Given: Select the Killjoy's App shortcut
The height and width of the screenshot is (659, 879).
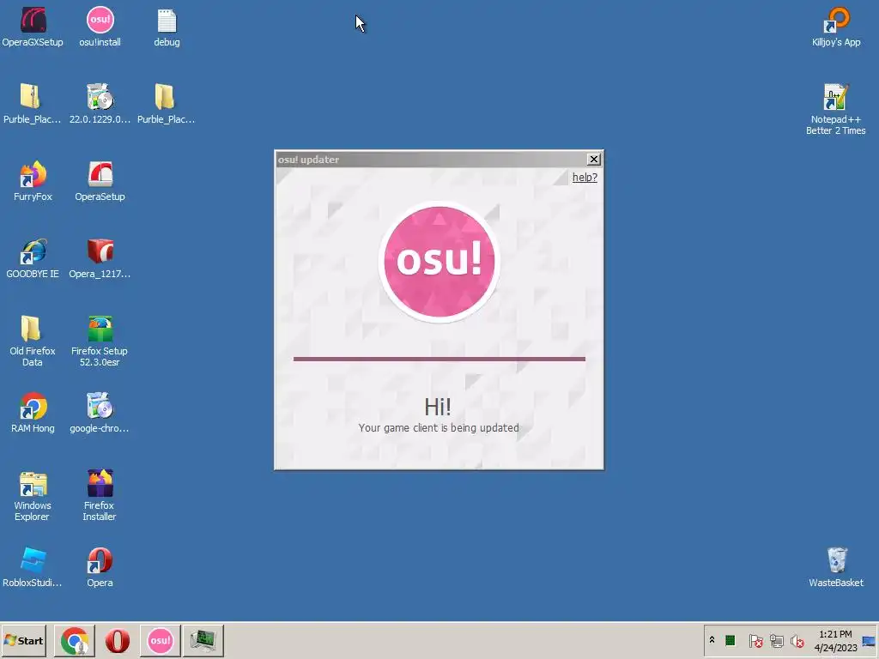Looking at the screenshot, I should pyautogui.click(x=836, y=27).
